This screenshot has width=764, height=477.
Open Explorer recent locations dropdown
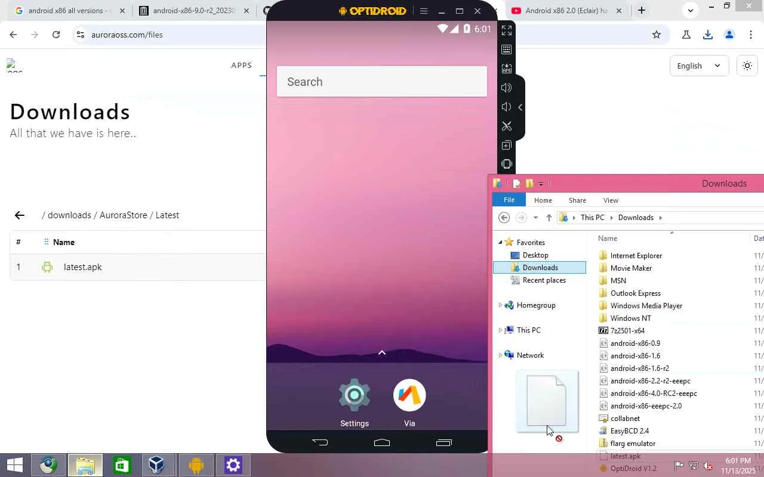coord(535,218)
